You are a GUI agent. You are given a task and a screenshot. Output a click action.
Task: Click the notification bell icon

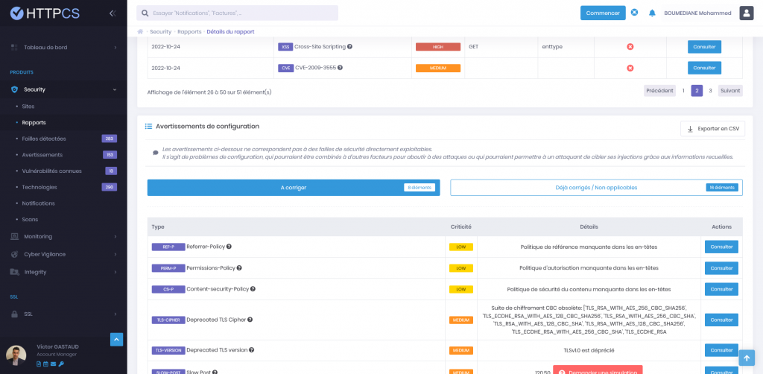[652, 13]
